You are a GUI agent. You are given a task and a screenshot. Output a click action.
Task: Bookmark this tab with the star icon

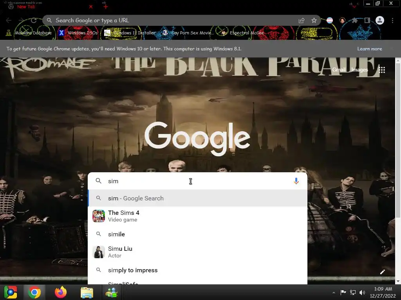tap(314, 20)
